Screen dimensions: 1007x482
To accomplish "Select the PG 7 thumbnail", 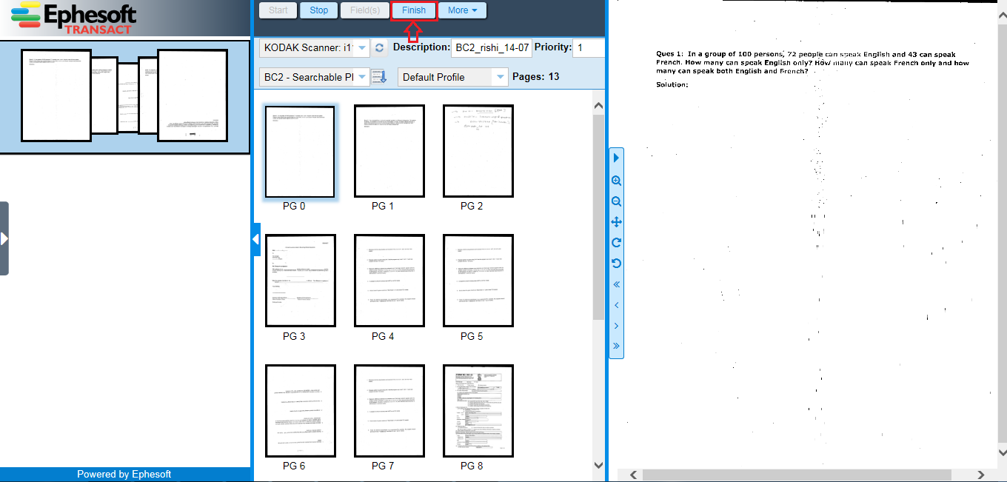I will [x=389, y=411].
